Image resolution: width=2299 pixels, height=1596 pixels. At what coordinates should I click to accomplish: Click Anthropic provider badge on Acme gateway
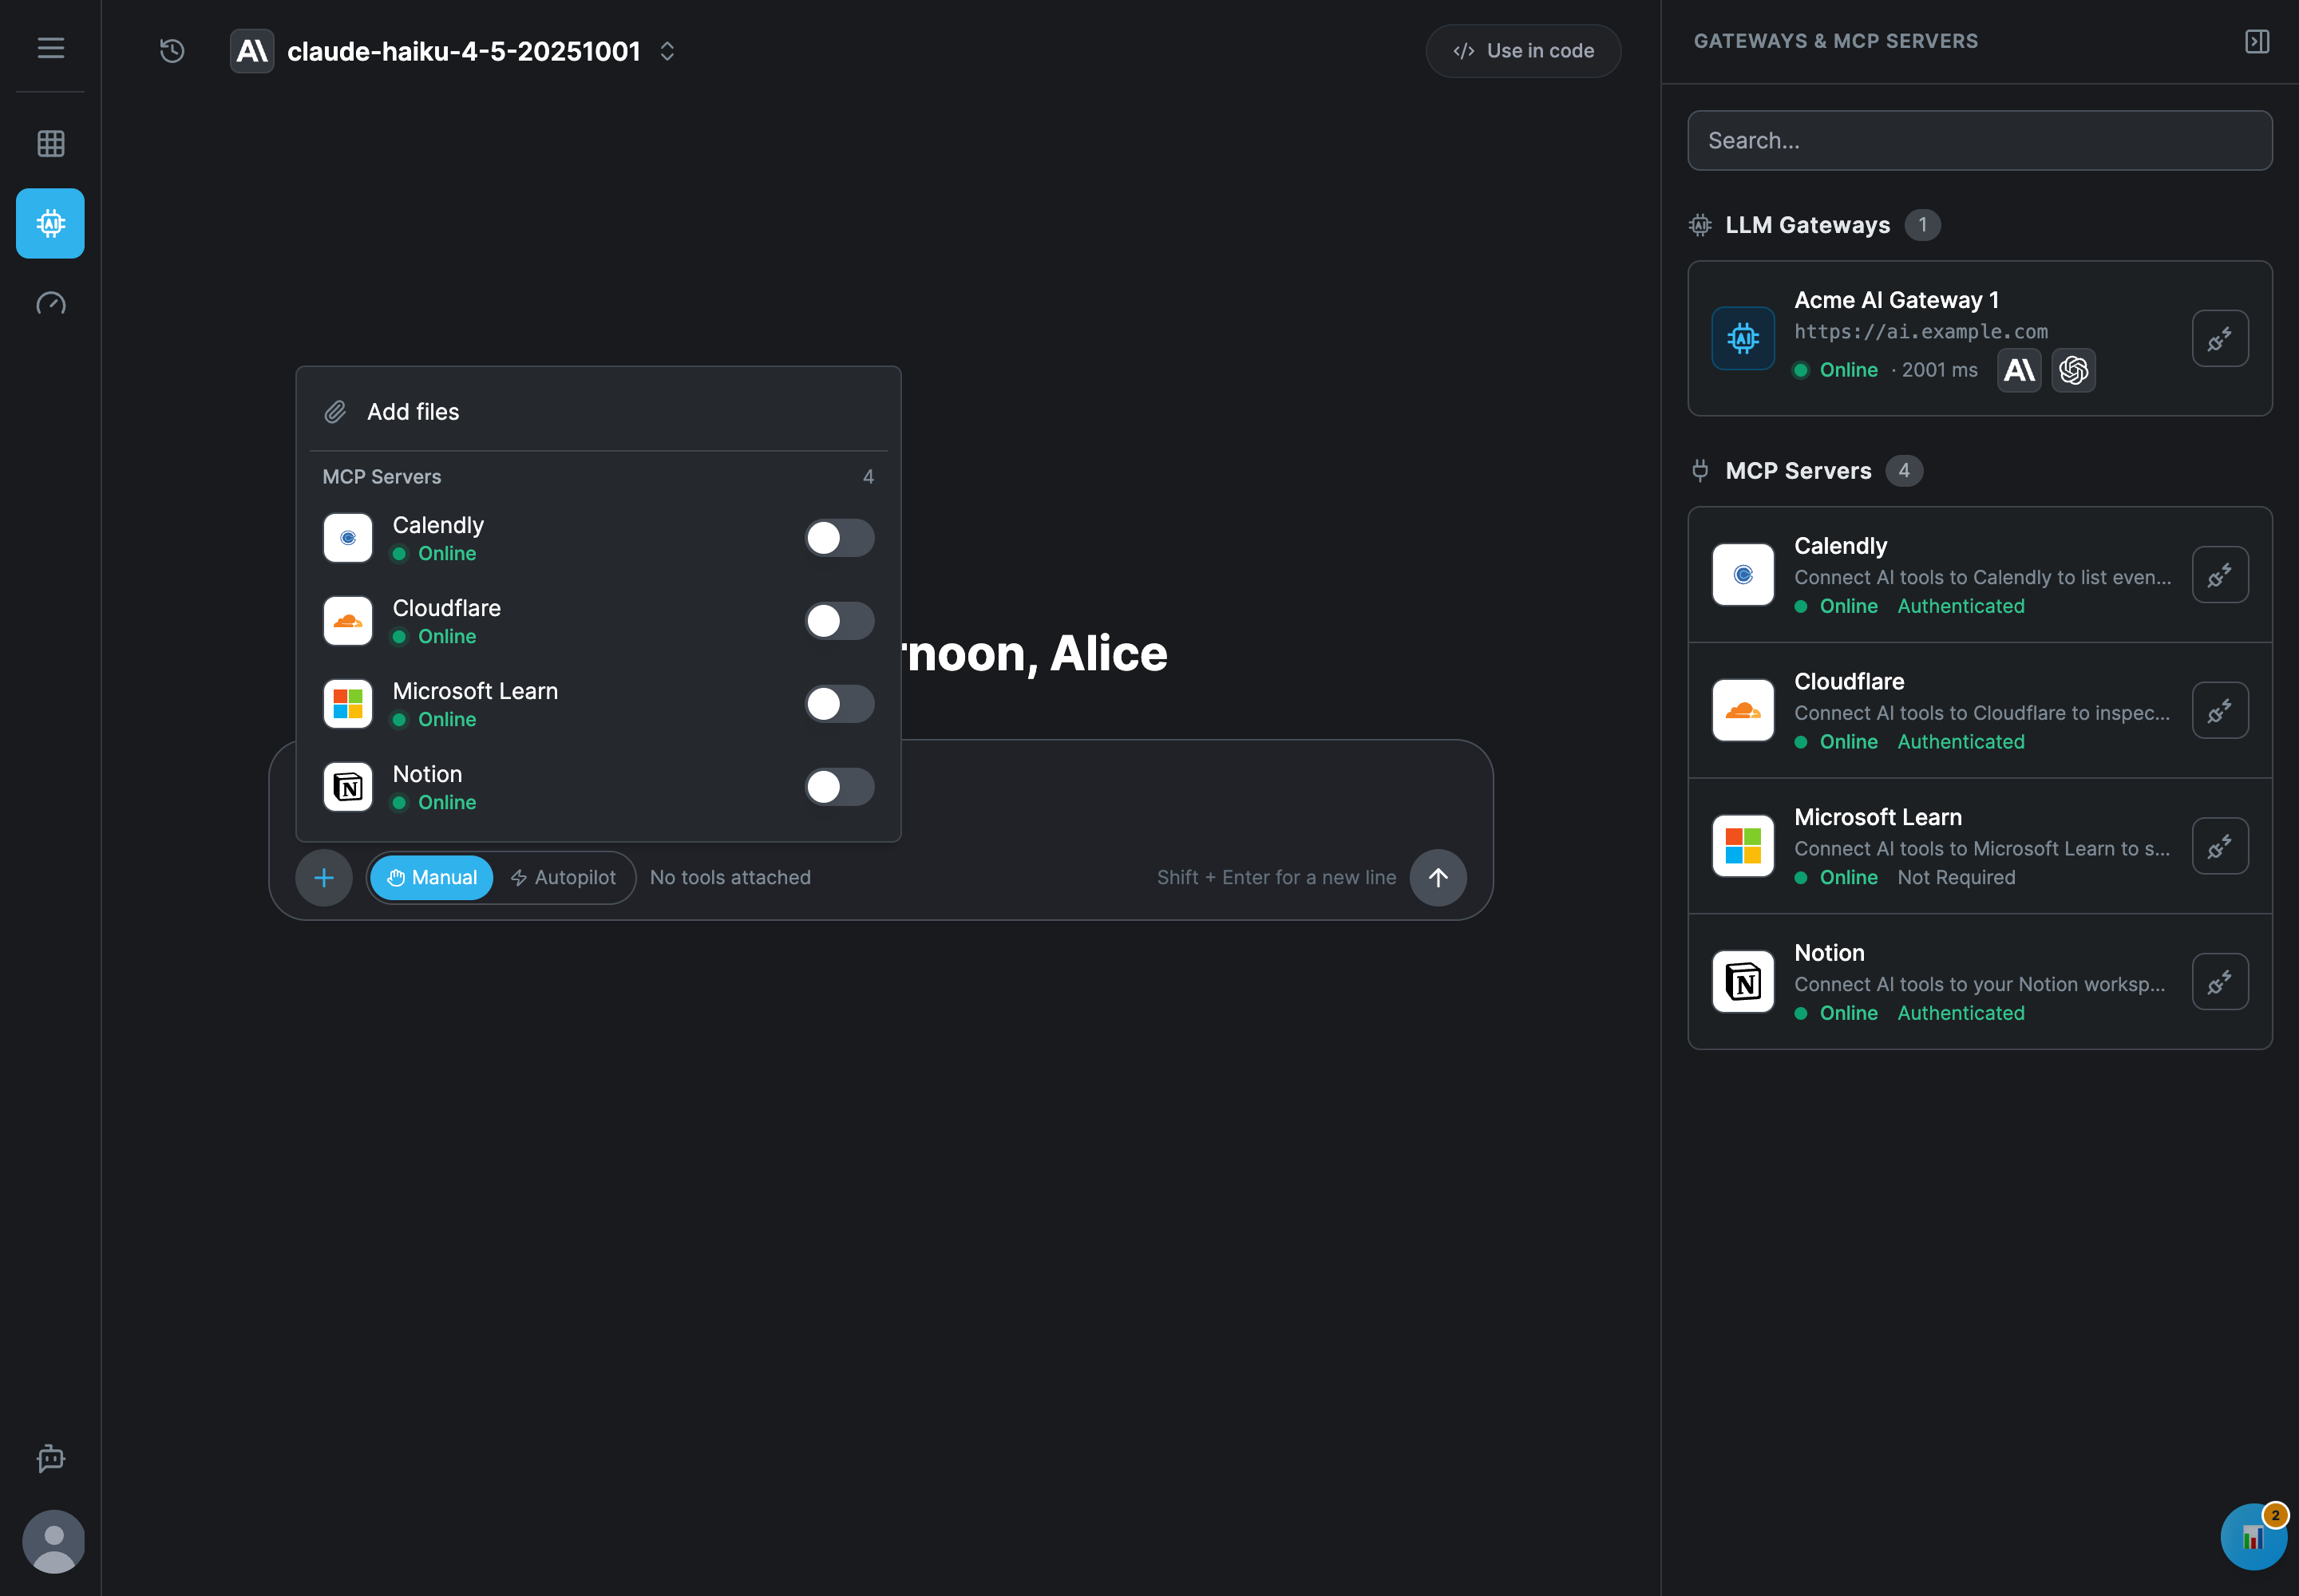click(2019, 370)
